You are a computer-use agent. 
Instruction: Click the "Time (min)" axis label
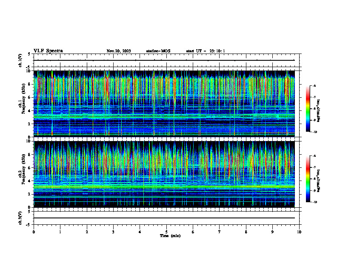[170, 236]
